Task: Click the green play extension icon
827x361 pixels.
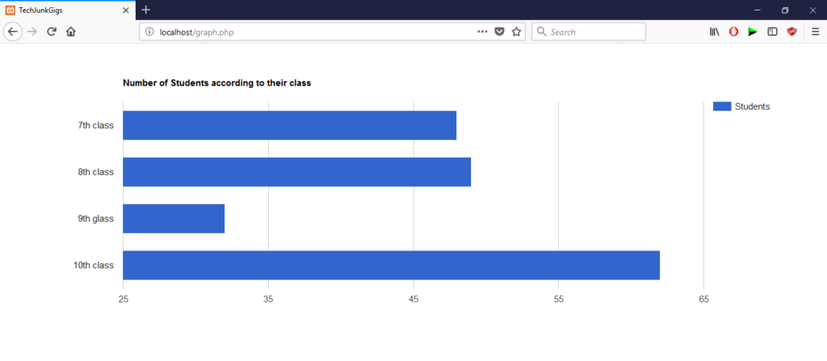Action: 753,31
